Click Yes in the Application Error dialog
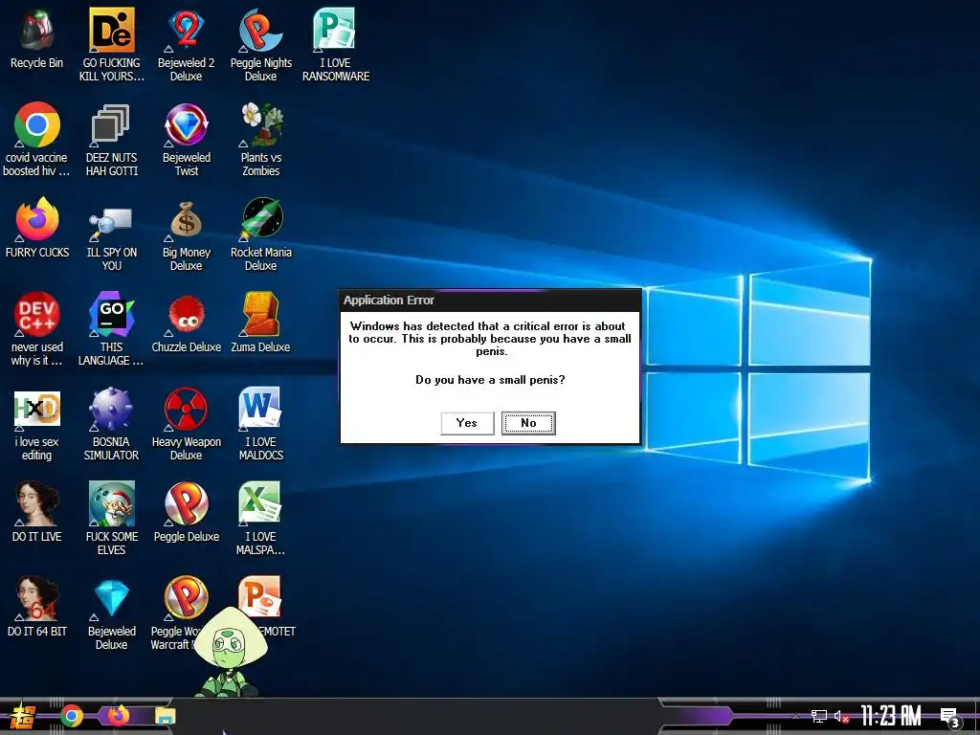The height and width of the screenshot is (735, 980). 467,423
